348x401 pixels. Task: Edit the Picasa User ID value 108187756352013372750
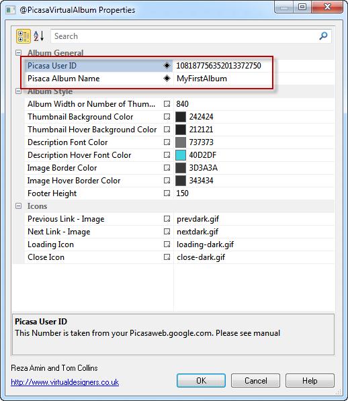[218, 66]
